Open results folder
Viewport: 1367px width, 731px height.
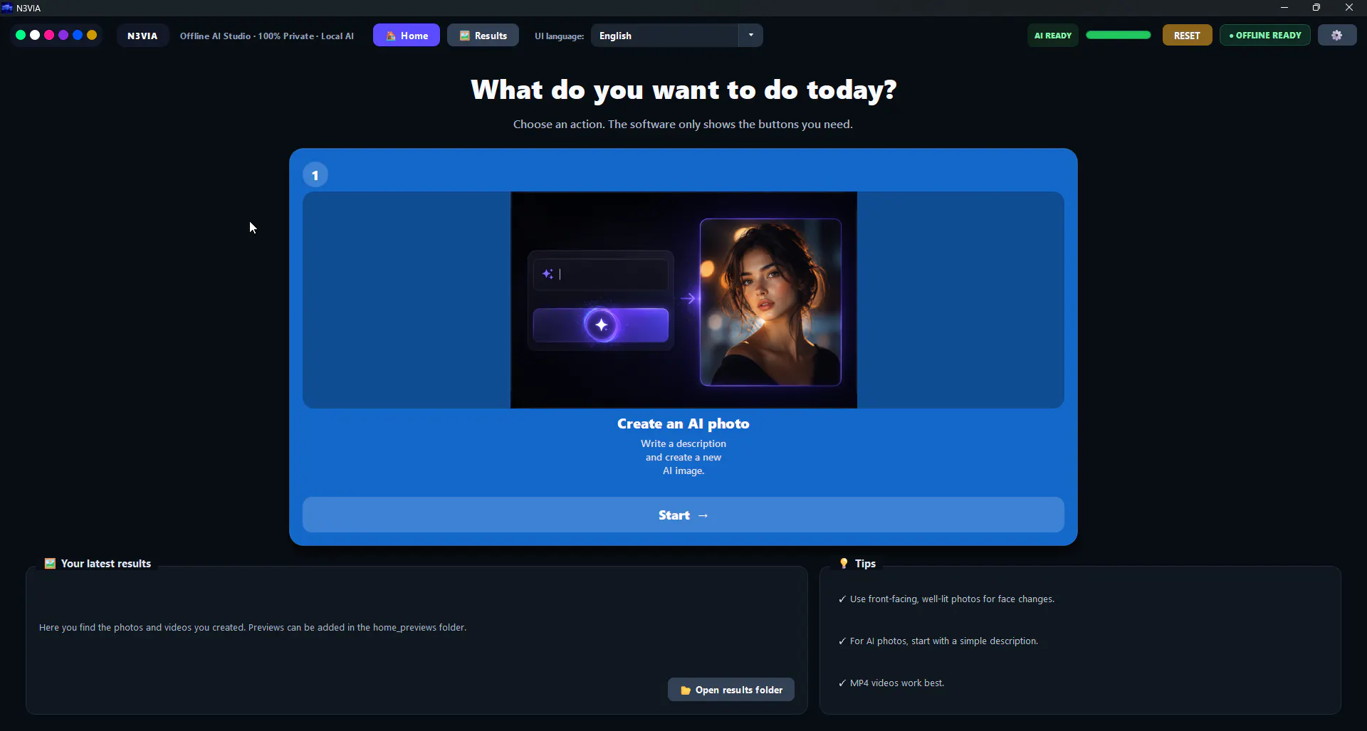click(731, 690)
